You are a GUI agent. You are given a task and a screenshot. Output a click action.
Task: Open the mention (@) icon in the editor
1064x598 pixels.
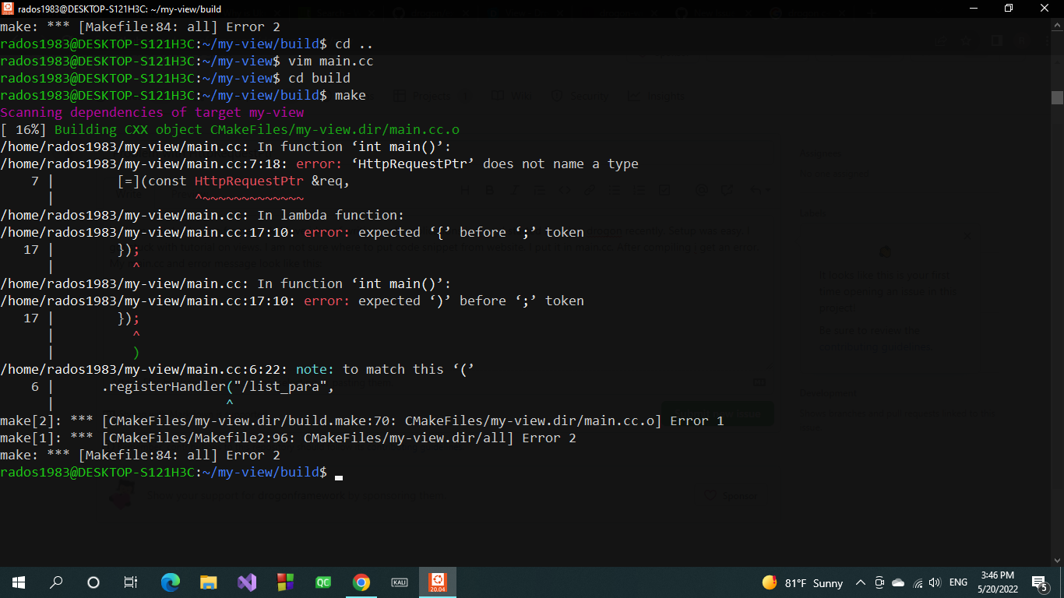tap(701, 190)
